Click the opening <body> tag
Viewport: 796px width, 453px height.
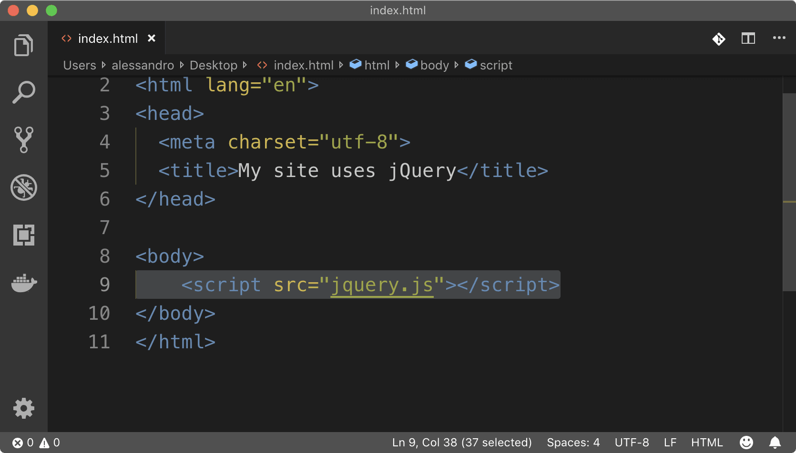click(170, 256)
